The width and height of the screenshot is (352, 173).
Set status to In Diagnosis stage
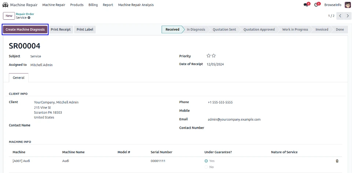pyautogui.click(x=196, y=30)
